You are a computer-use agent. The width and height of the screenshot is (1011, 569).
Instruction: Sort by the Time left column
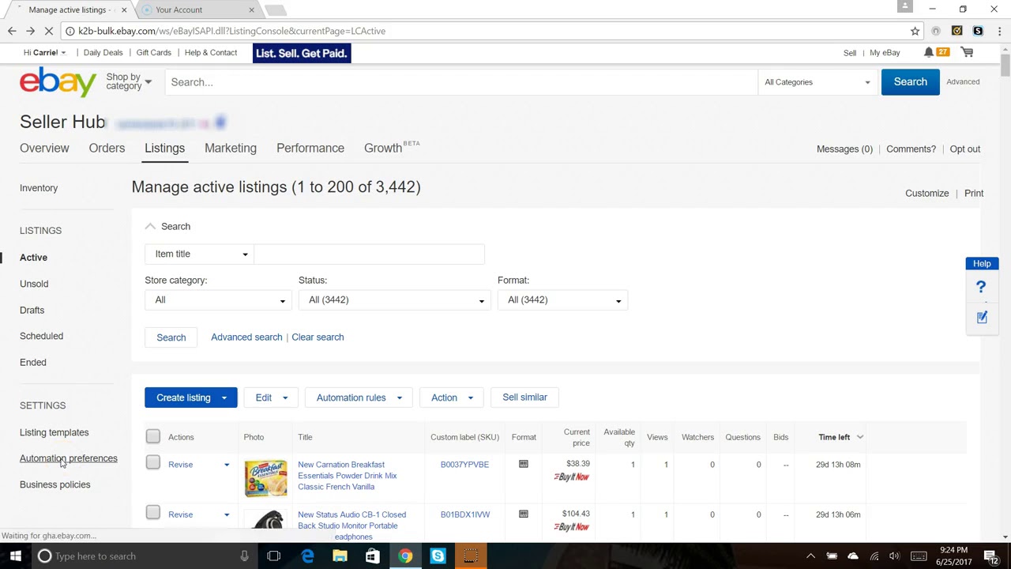pos(840,437)
